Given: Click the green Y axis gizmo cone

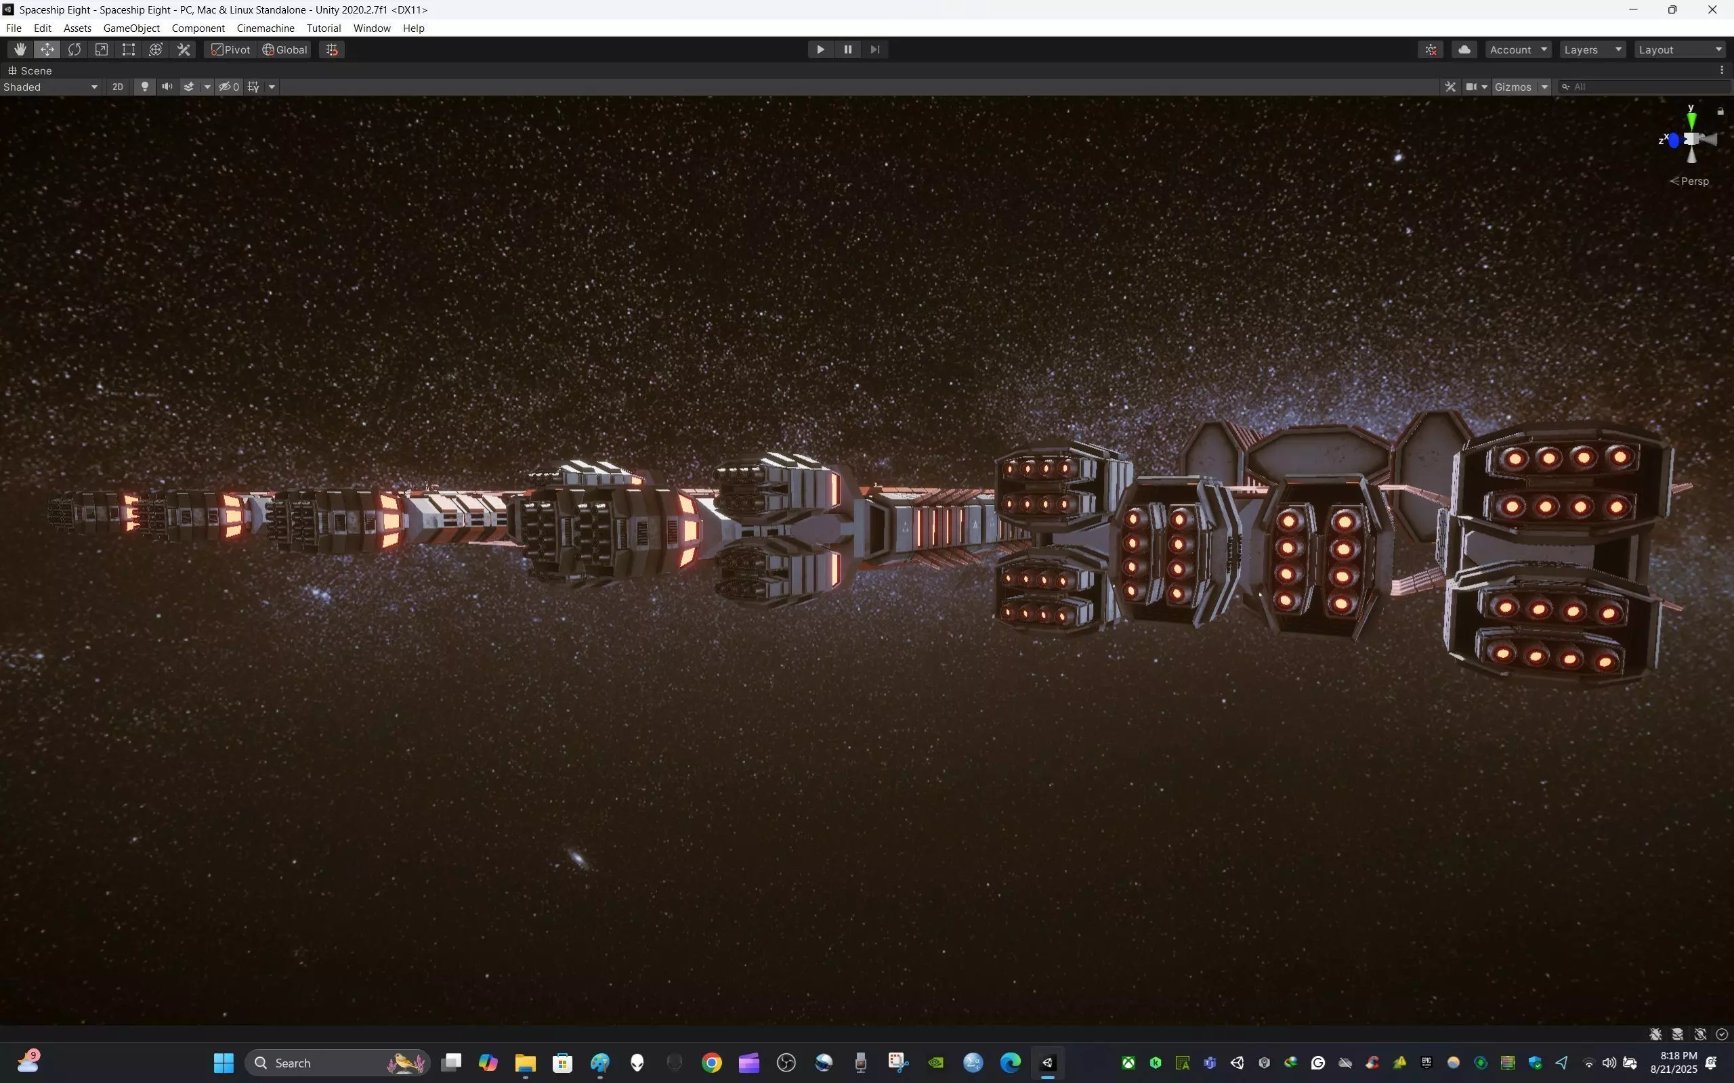Looking at the screenshot, I should click(x=1691, y=120).
